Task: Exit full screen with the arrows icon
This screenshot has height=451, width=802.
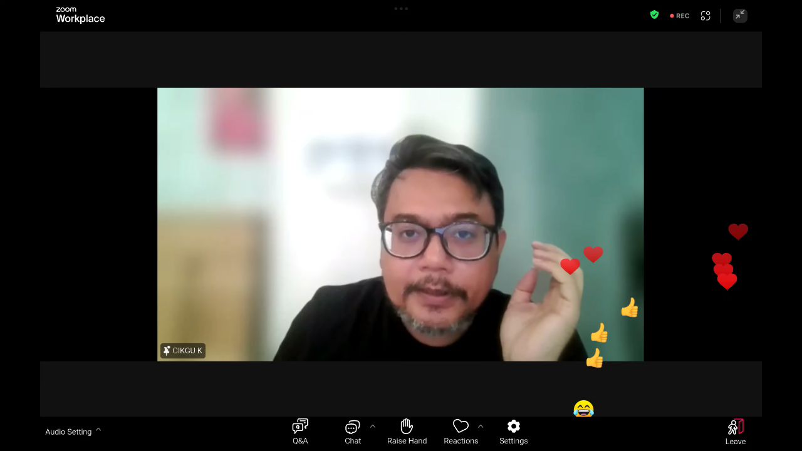Action: (x=740, y=16)
